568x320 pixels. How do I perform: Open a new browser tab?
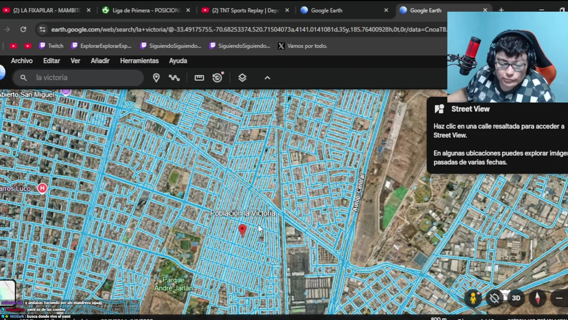coord(501,10)
